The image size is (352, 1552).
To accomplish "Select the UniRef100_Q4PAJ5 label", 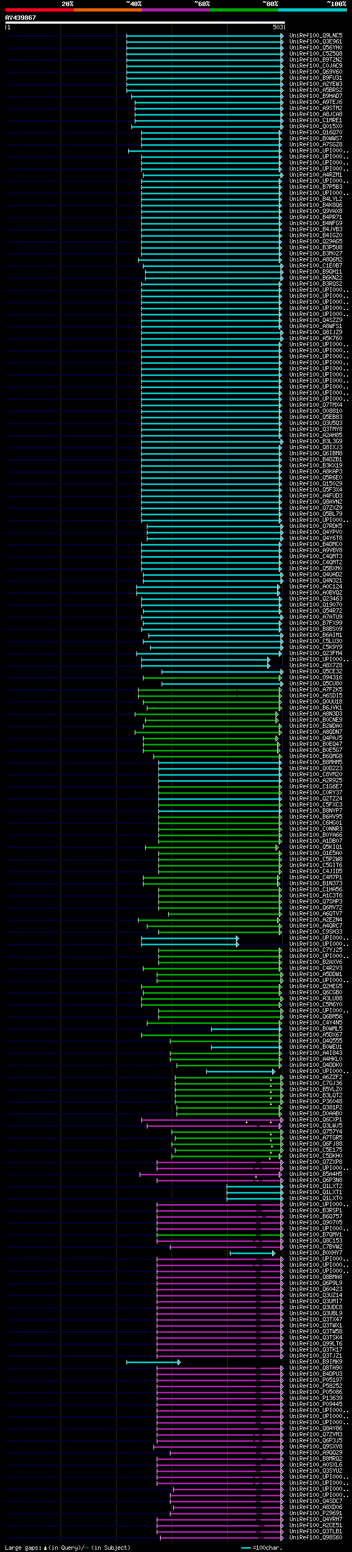I will (x=316, y=738).
